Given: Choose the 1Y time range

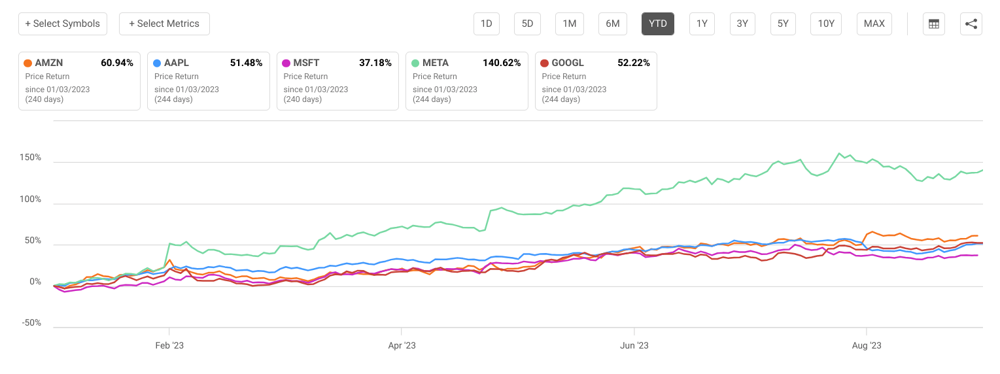Looking at the screenshot, I should [702, 24].
